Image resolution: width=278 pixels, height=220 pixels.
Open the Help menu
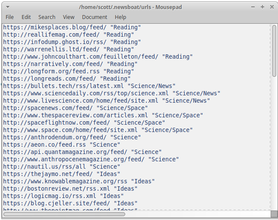pos(120,17)
